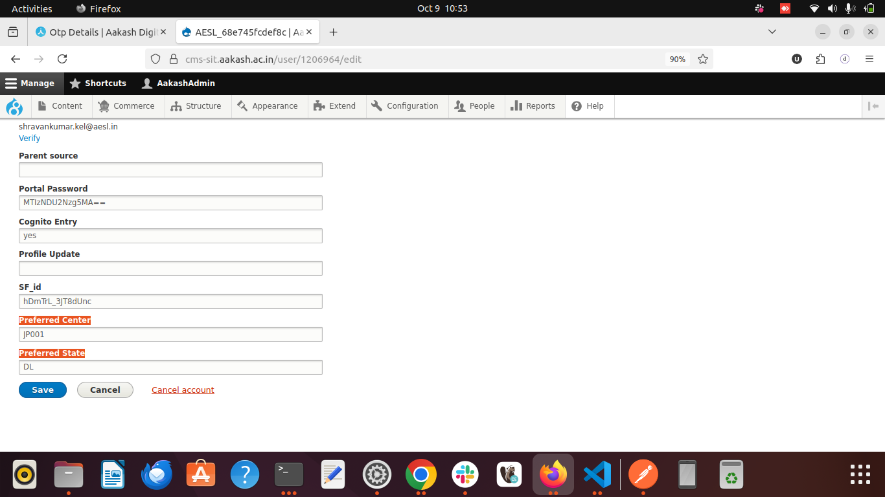
Task: Open the Commerce menu item
Action: click(127, 106)
